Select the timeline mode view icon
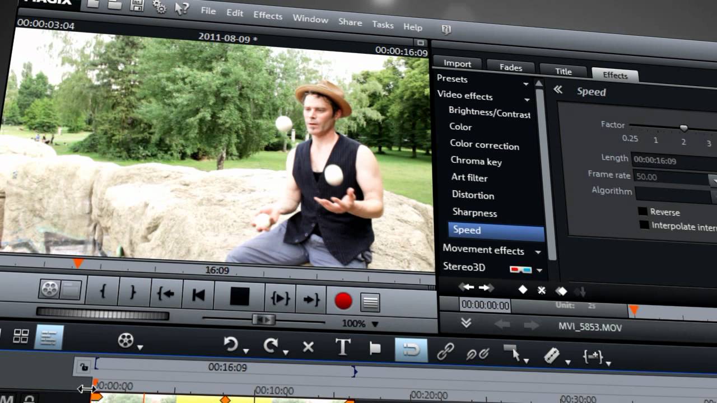The height and width of the screenshot is (403, 717). pos(49,338)
